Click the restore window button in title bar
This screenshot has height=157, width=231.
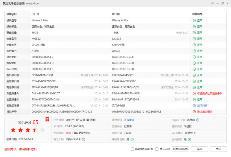point(222,3)
